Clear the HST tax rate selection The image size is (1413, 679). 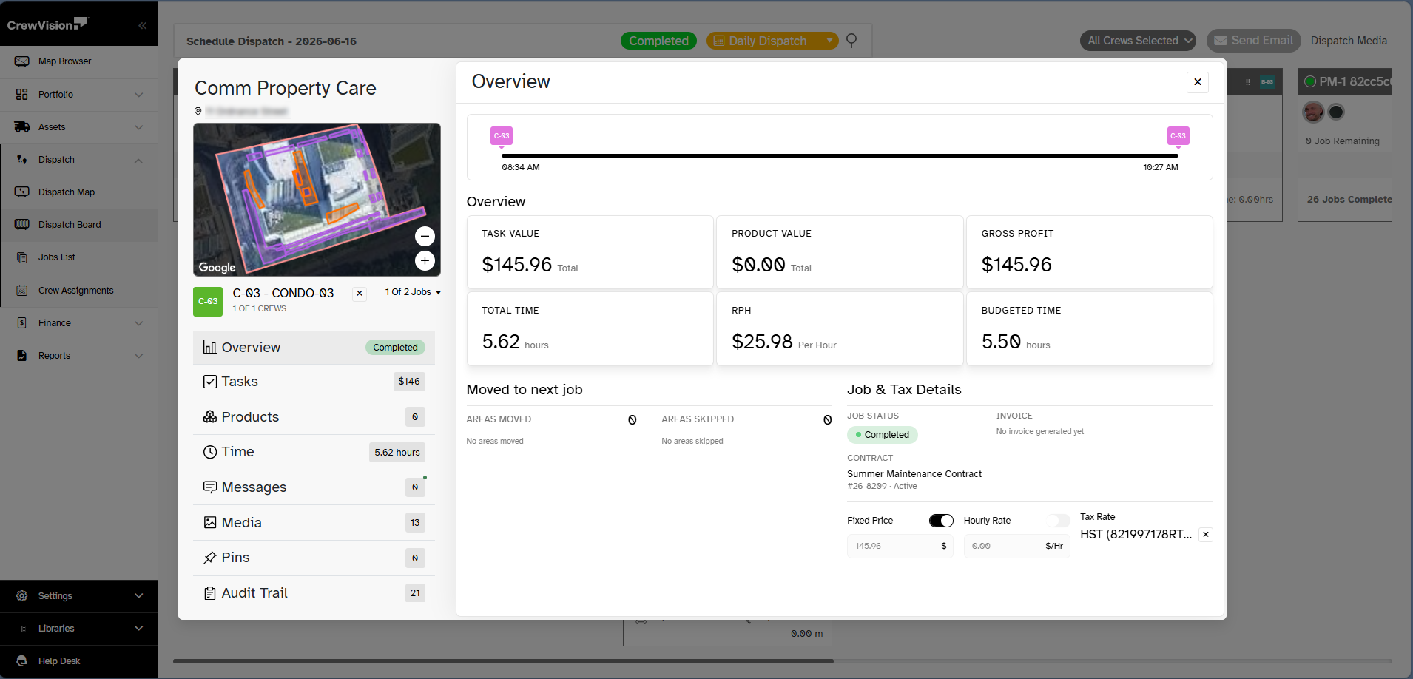(1206, 534)
